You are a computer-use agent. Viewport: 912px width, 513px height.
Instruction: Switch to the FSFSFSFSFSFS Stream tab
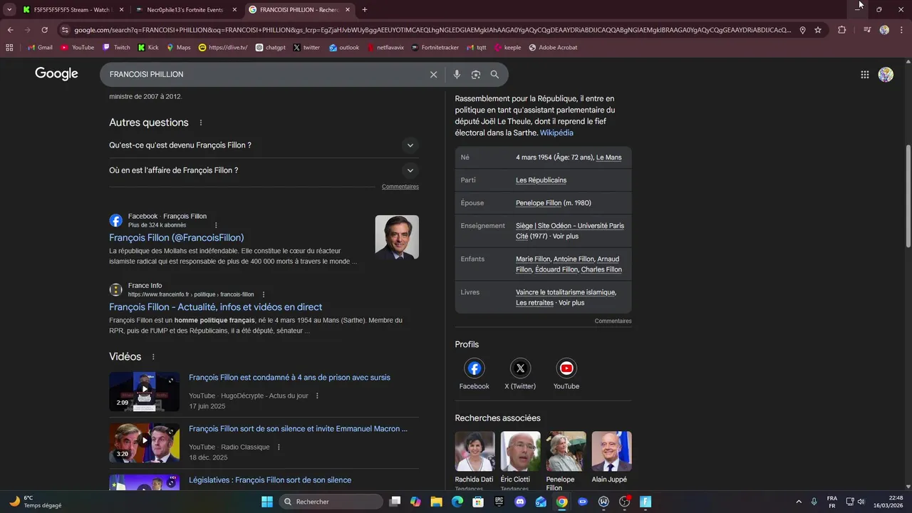(73, 10)
